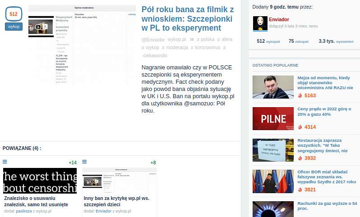Open the #koronawirus tag
The height and width of the screenshot is (217, 360).
coord(205,47)
